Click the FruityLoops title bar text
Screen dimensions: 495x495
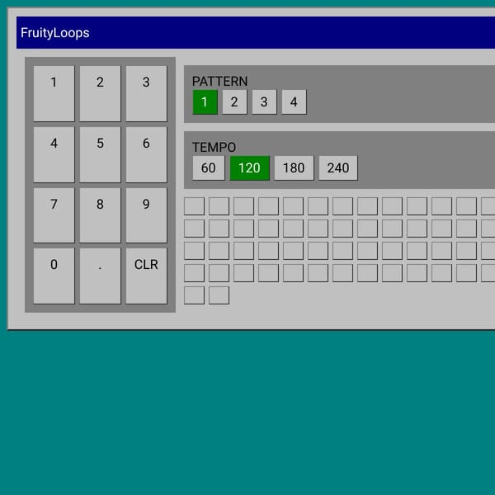point(55,33)
